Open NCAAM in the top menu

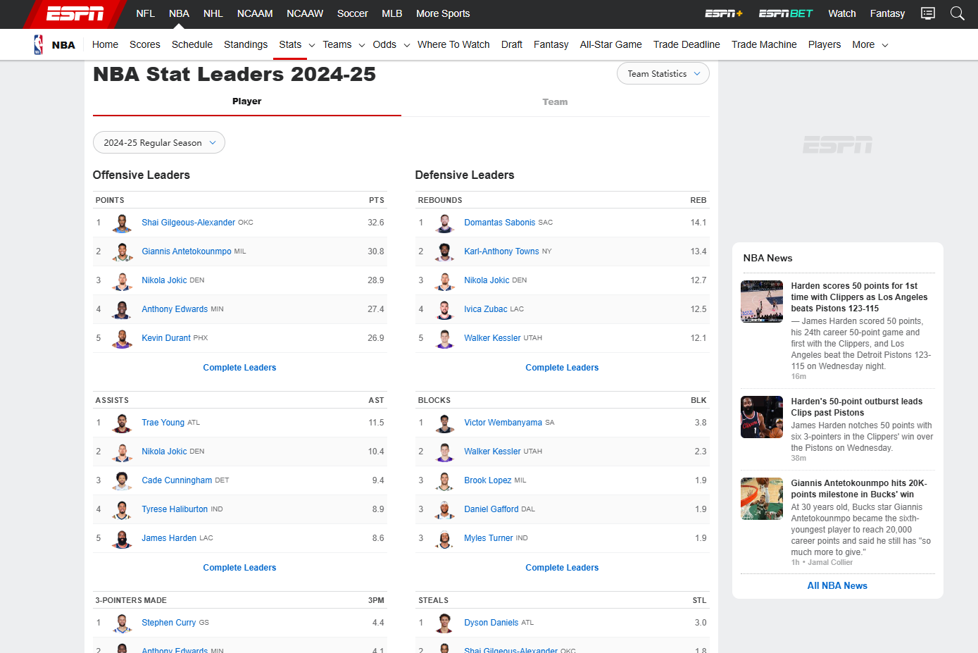[x=255, y=13]
